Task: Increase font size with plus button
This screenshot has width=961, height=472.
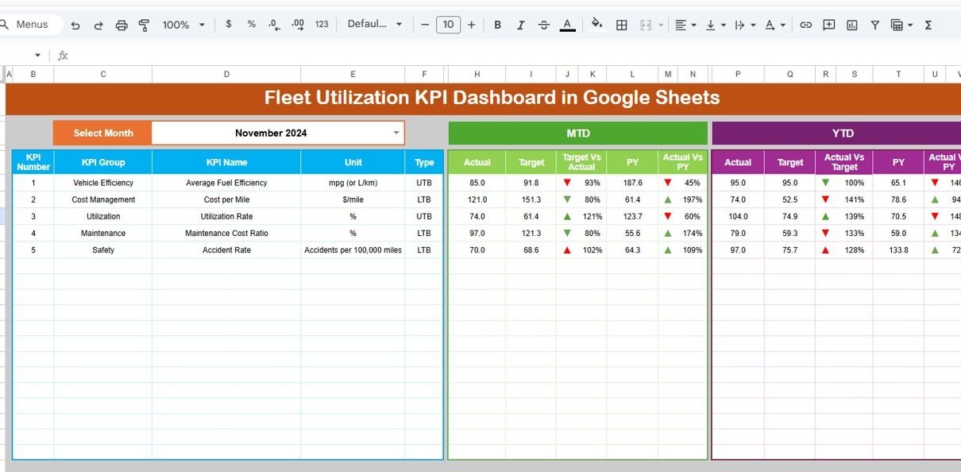Action: pyautogui.click(x=471, y=25)
